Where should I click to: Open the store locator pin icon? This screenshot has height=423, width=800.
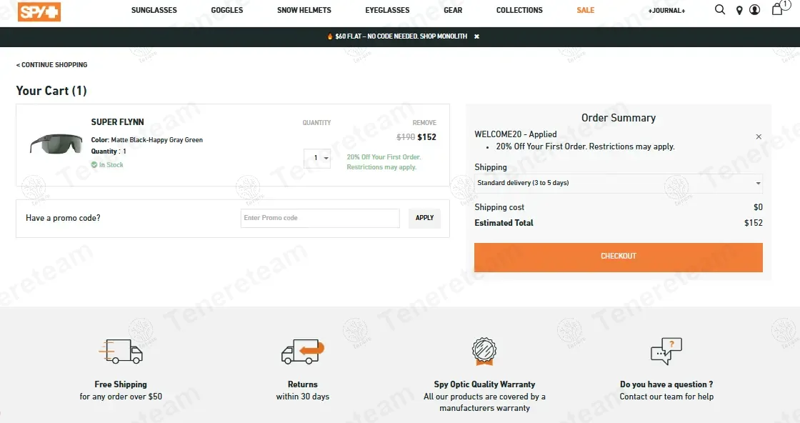pos(739,10)
